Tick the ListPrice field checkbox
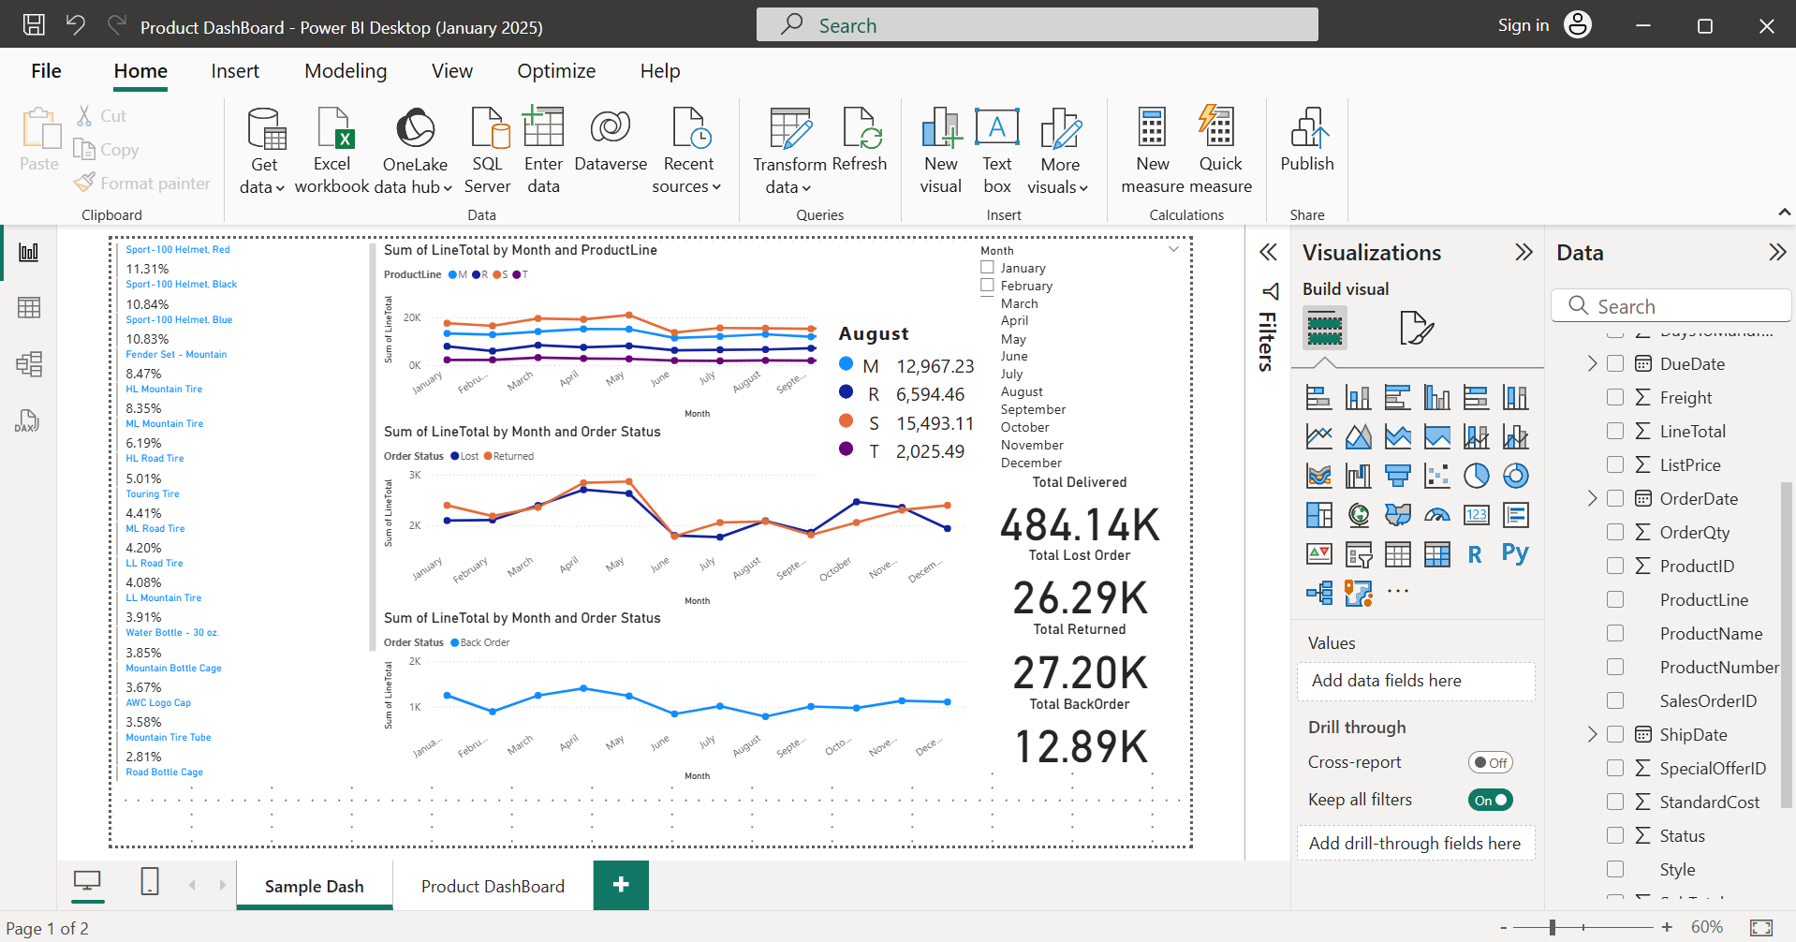 pyautogui.click(x=1615, y=464)
